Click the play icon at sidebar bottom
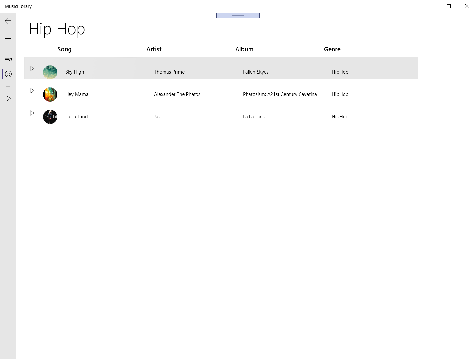This screenshot has width=476, height=359. 8,98
